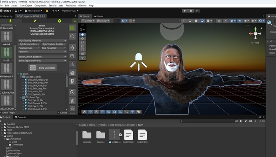The image size is (276, 157).
Task: Switch to the Hierarchy tab
Action: (7, 16)
